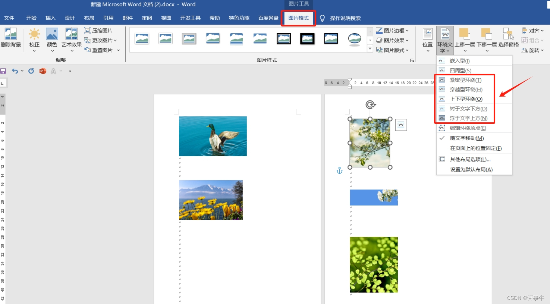The image size is (550, 304).
Task: Click the tab selector at ruler corner
Action: pyautogui.click(x=3, y=83)
